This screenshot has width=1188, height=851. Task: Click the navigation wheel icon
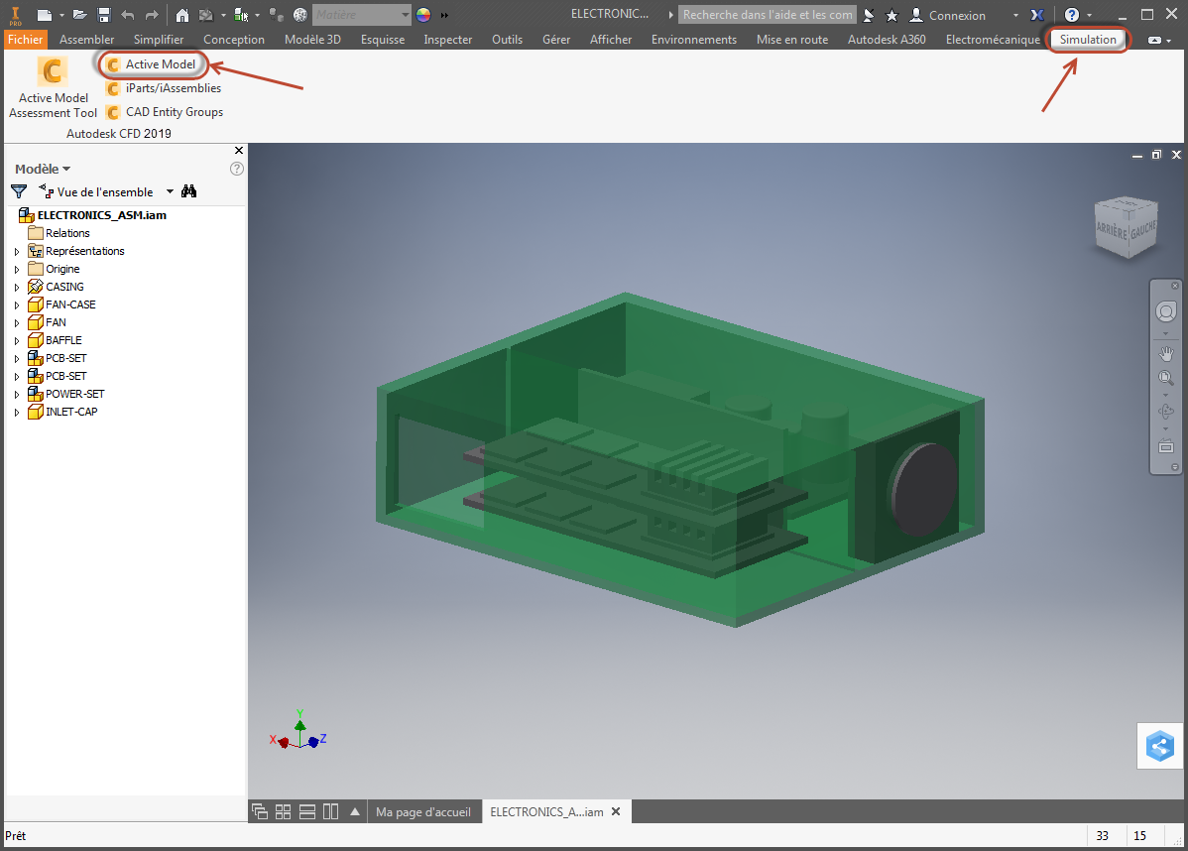point(1165,311)
